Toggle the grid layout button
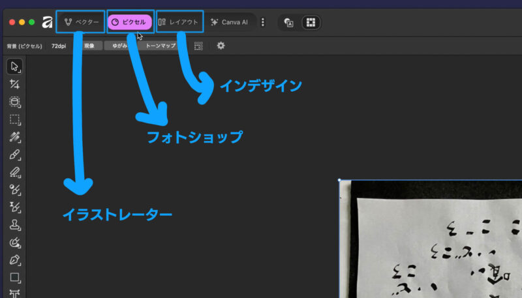Viewport: 522px width, 298px height. click(311, 23)
